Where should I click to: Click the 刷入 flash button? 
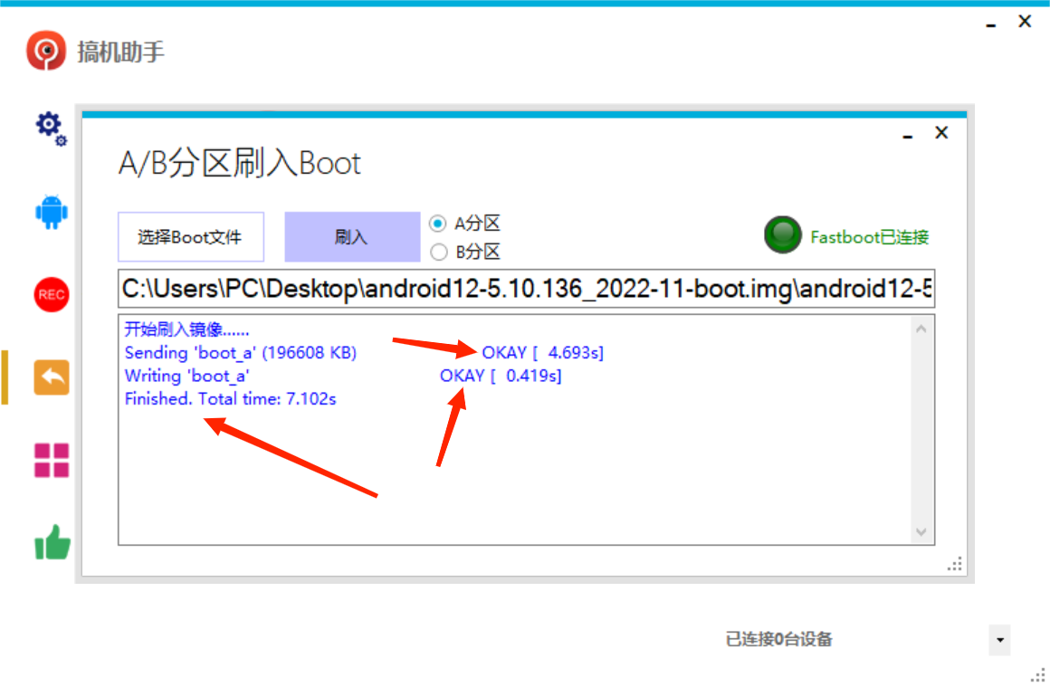352,237
